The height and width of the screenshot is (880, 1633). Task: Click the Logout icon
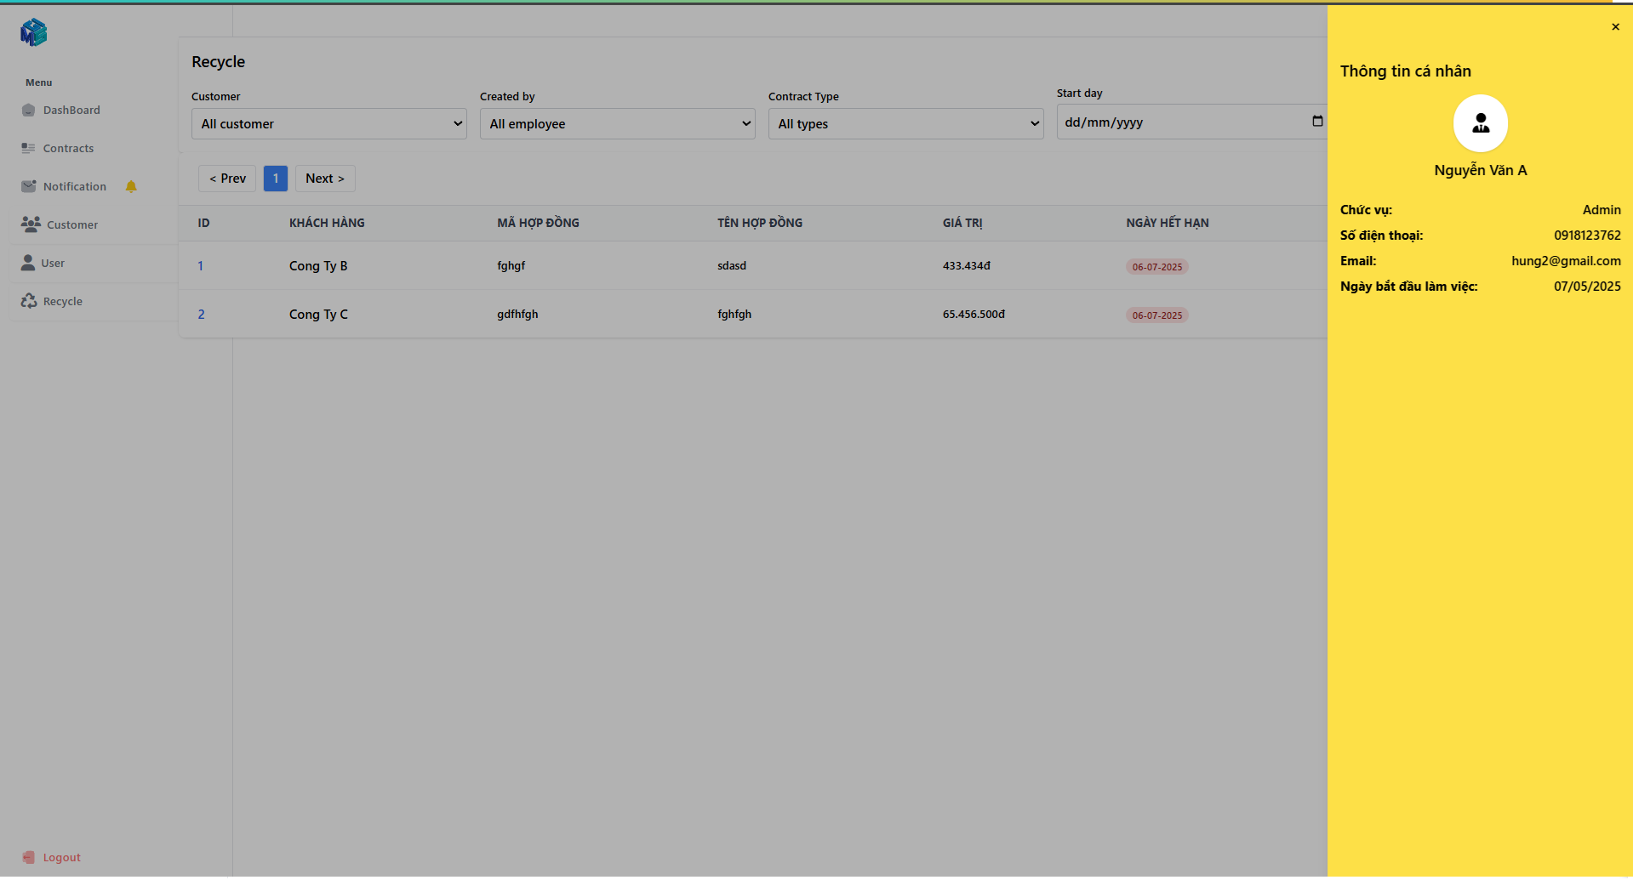29,857
